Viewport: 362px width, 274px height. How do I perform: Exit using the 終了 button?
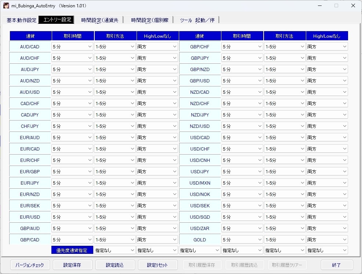pos(337,265)
